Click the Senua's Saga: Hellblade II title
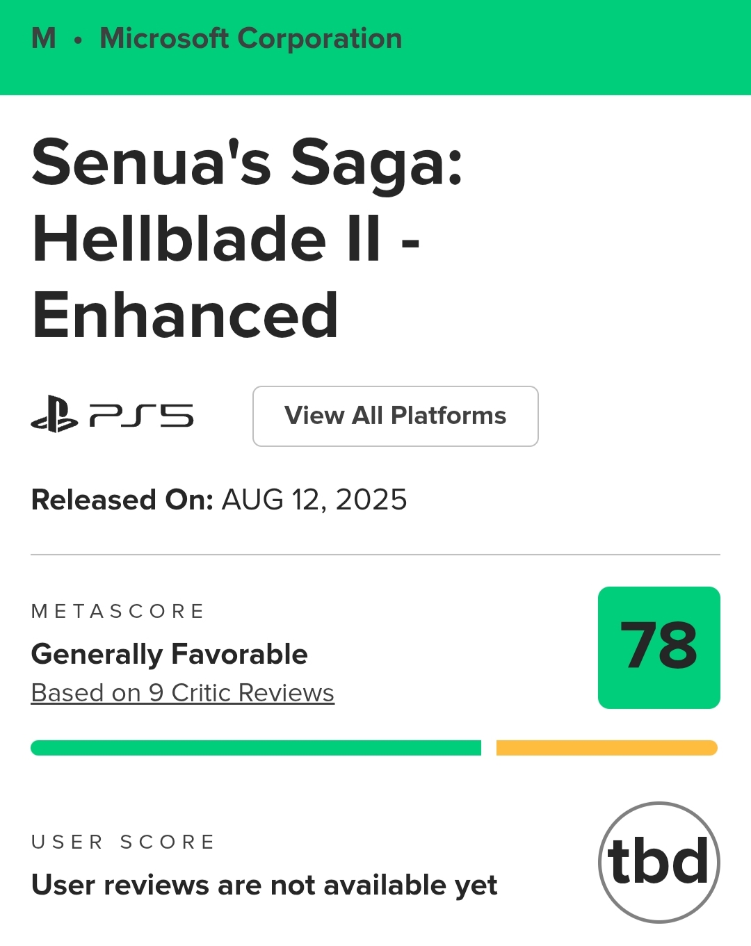Image resolution: width=751 pixels, height=946 pixels. point(248,202)
